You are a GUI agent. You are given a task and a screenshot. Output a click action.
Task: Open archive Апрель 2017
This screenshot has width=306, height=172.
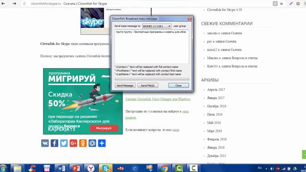pyautogui.click(x=216, y=90)
